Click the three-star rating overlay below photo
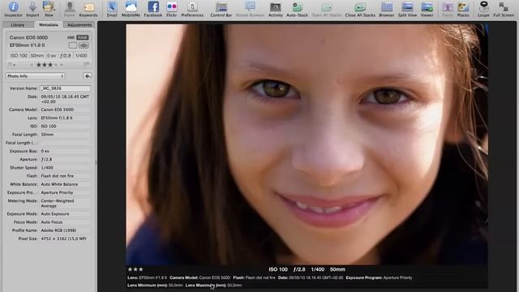 (x=135, y=269)
